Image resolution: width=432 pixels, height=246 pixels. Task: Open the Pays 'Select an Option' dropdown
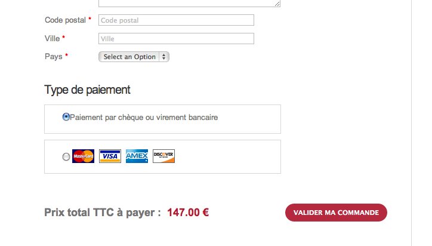(134, 57)
